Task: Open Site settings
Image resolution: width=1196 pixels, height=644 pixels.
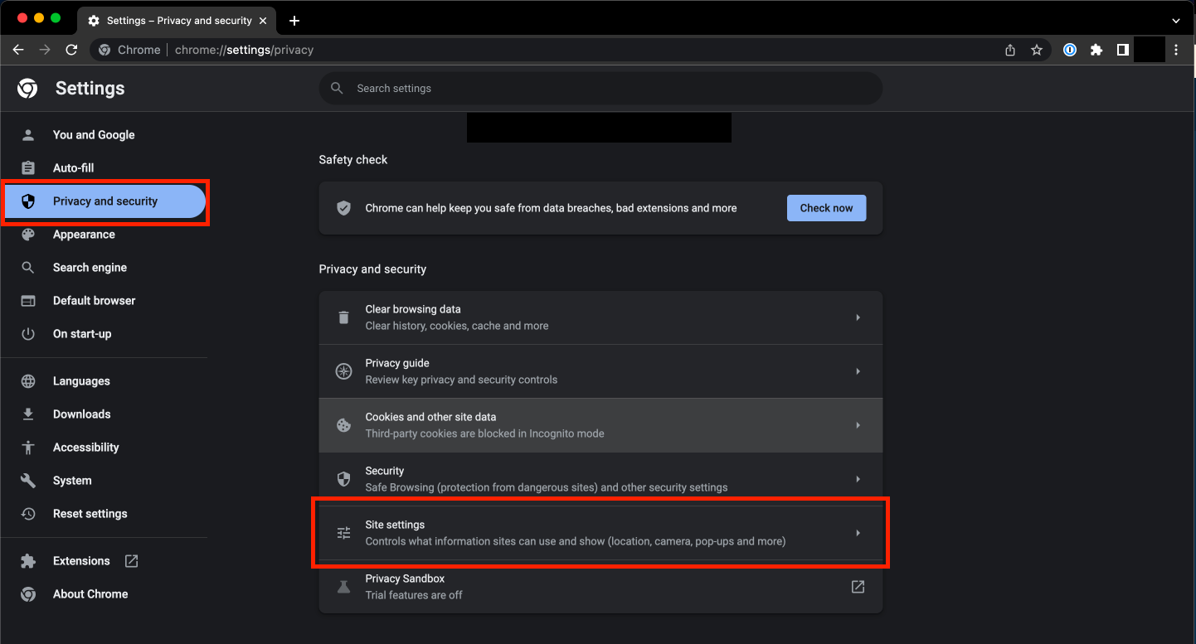Action: coord(600,533)
